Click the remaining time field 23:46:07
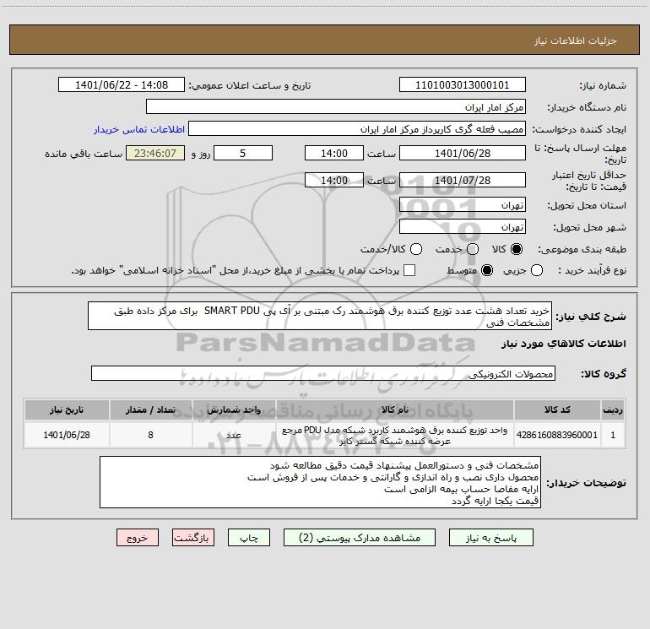650x629 pixels. (155, 153)
